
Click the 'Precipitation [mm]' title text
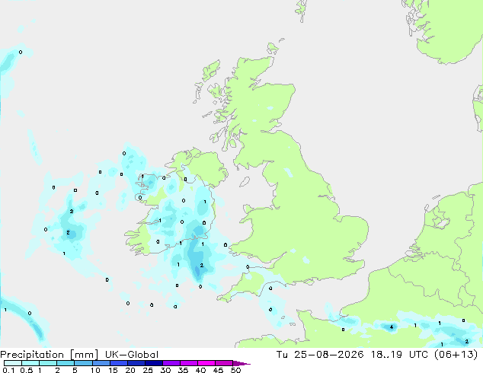click(50, 355)
